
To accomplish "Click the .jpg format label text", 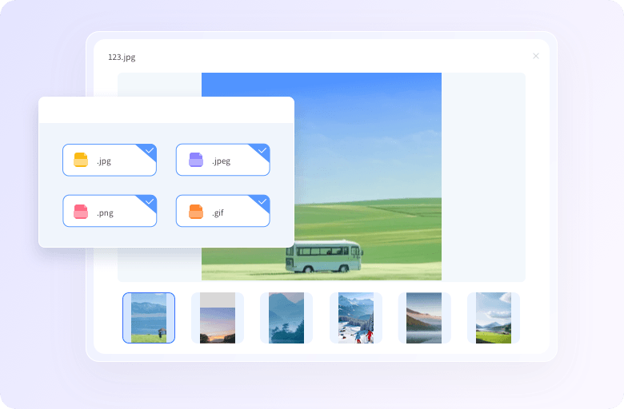I will pos(104,161).
